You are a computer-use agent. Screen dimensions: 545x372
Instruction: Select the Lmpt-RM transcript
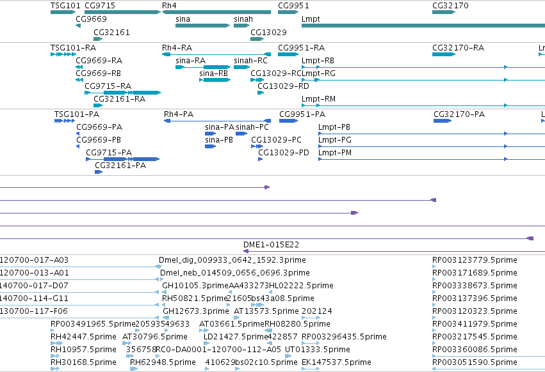[423, 106]
